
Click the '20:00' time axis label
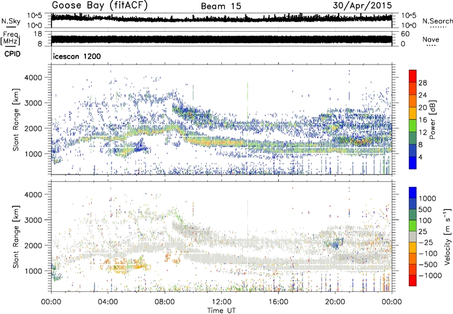(335, 302)
